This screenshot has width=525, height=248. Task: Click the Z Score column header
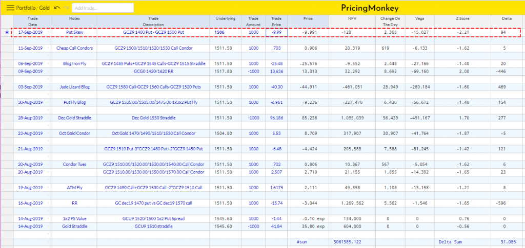(x=462, y=21)
